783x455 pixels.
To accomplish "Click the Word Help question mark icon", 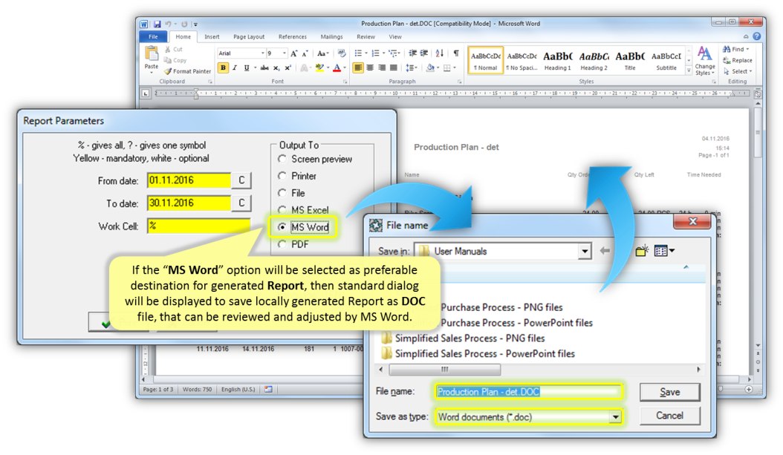I will 756,36.
